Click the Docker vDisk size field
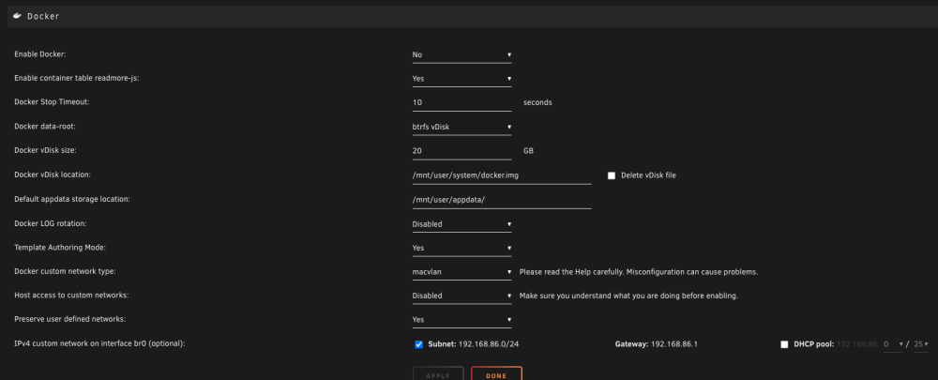938x380 pixels. click(461, 151)
